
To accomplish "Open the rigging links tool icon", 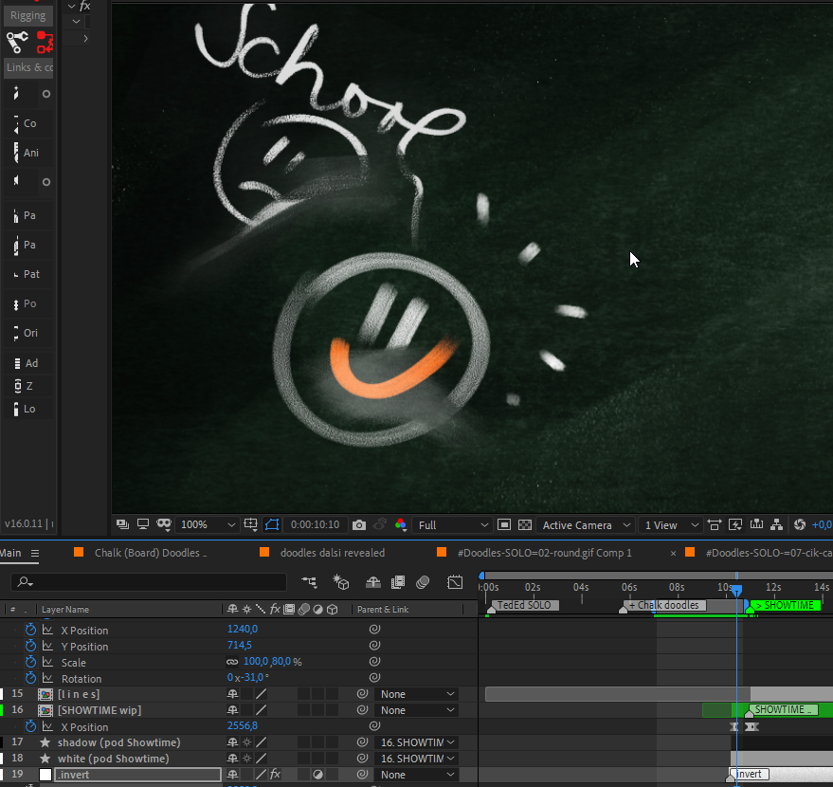I will click(x=17, y=42).
